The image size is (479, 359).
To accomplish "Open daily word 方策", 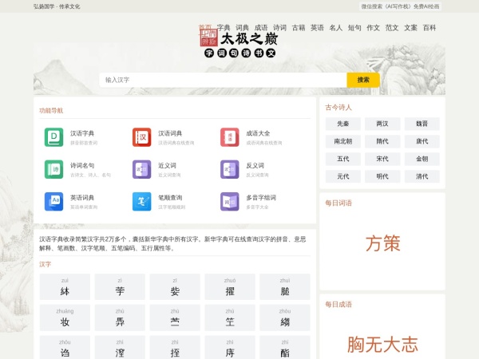I will click(382, 243).
